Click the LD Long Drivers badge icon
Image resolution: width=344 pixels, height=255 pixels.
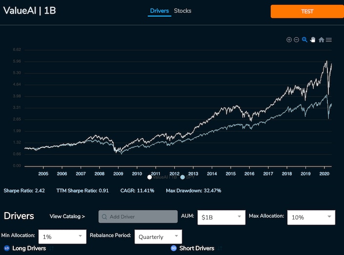(7, 248)
